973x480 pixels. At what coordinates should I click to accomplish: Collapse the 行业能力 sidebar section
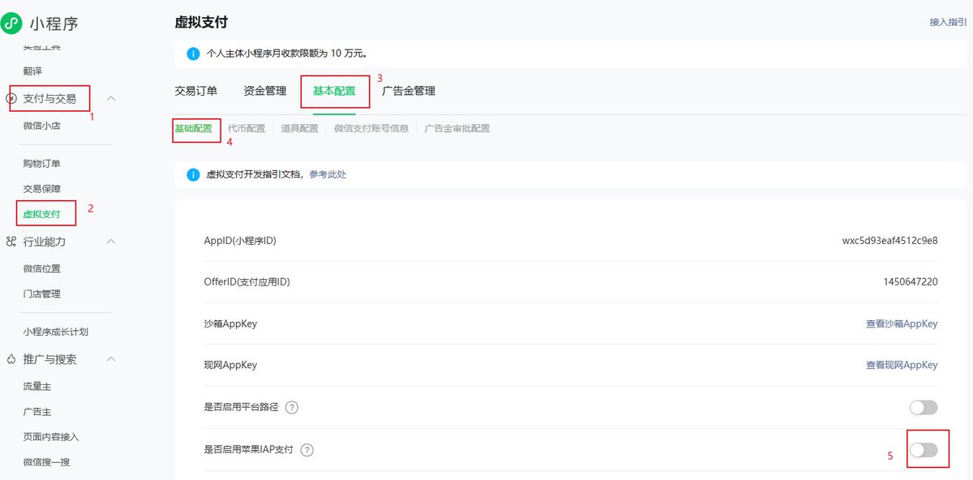pos(111,242)
